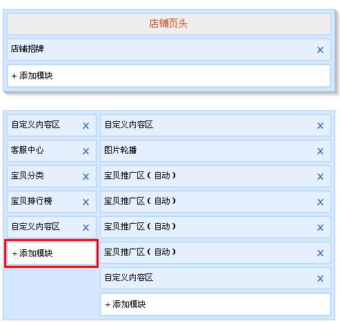Select the 店铺招牌 module row

169,50
